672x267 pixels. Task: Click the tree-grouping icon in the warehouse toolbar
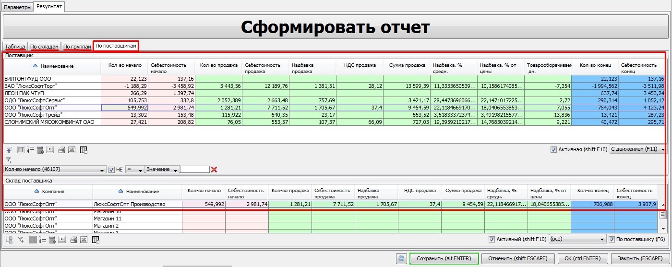9,240
